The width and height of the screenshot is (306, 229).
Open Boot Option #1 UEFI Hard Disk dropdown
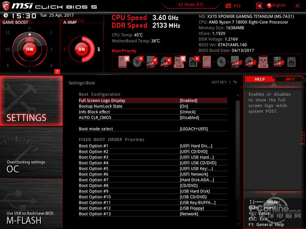[196, 146]
